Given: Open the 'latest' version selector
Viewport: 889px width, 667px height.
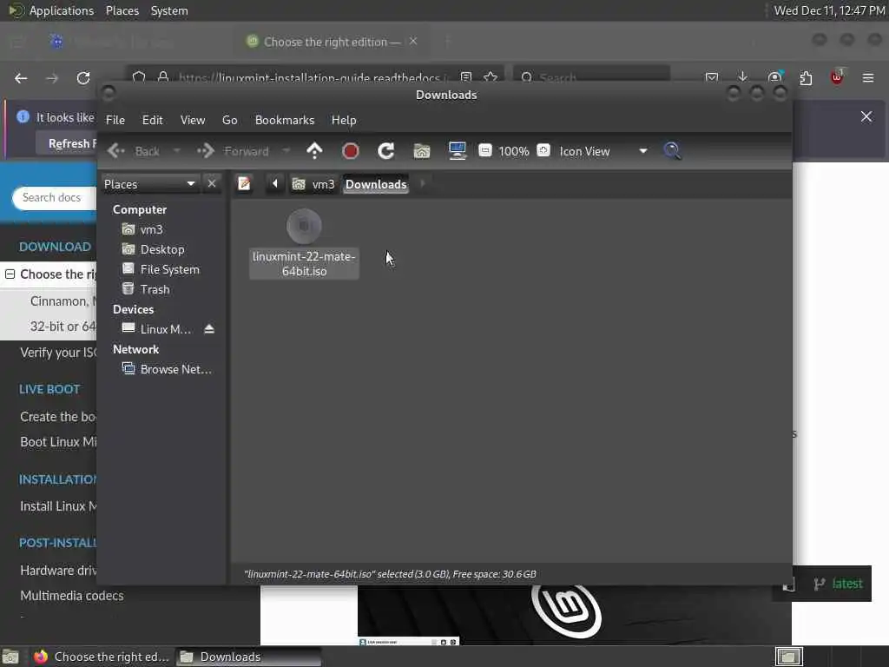Looking at the screenshot, I should [x=838, y=584].
